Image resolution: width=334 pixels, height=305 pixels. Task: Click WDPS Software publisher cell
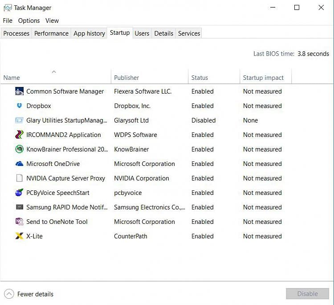point(135,135)
